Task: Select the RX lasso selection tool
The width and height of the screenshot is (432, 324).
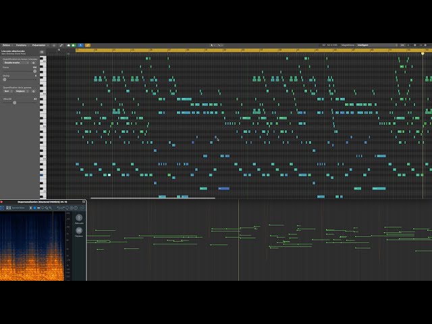Action: point(43,208)
